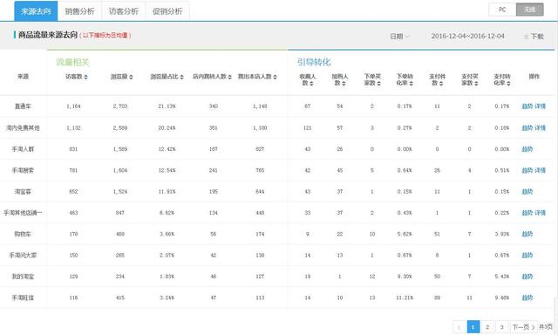Viewport: 558px width, 335px height.
Task: Sort by 加购人数 column arrows
Action: pyautogui.click(x=344, y=83)
